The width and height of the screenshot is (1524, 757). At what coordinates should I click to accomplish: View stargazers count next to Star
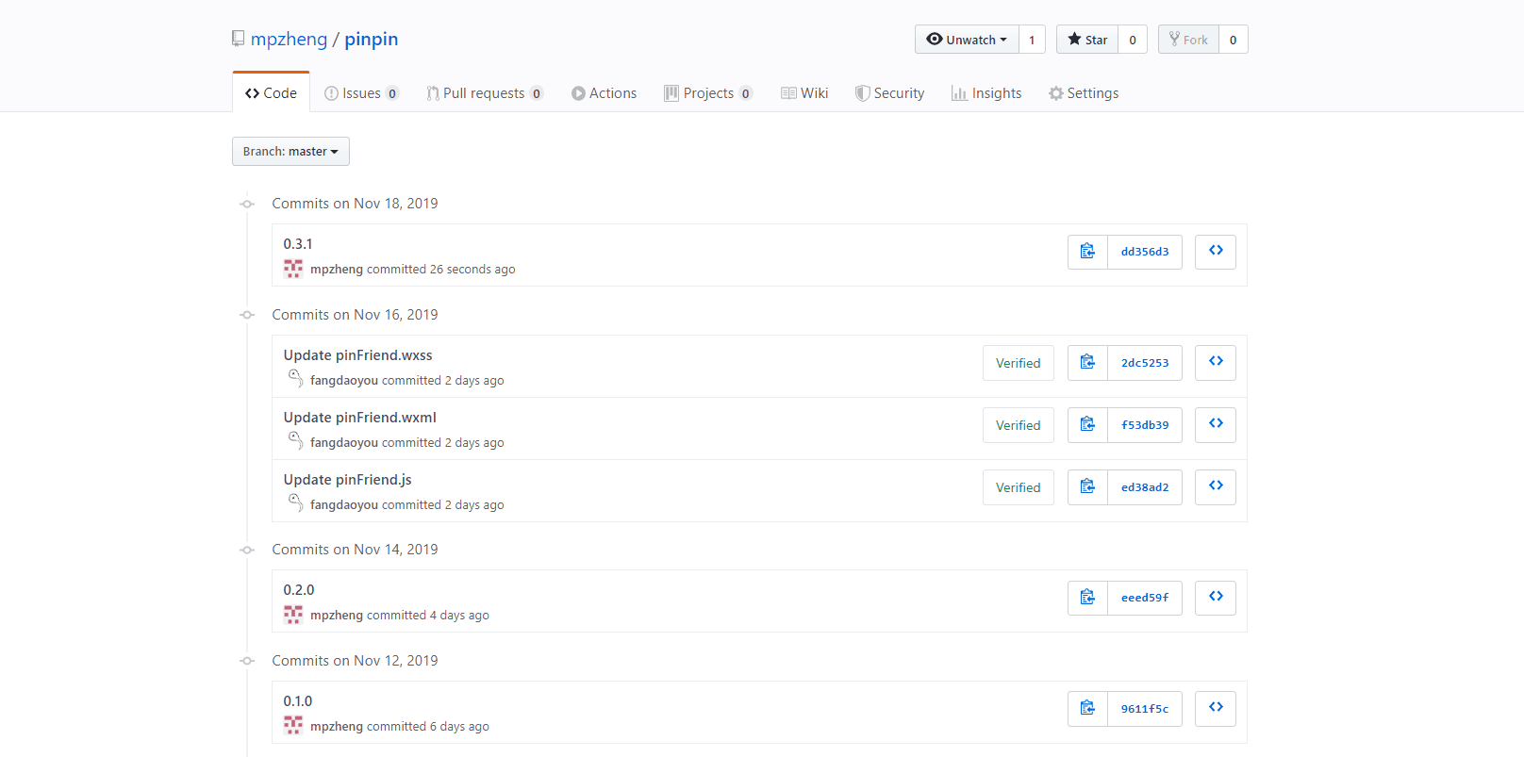pyautogui.click(x=1133, y=40)
